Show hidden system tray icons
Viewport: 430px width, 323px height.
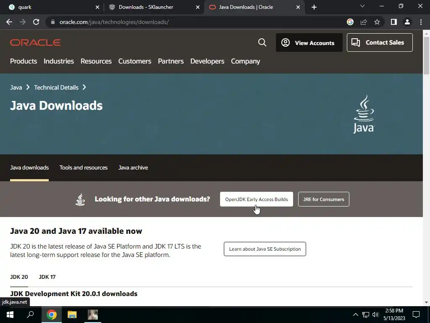(355, 315)
